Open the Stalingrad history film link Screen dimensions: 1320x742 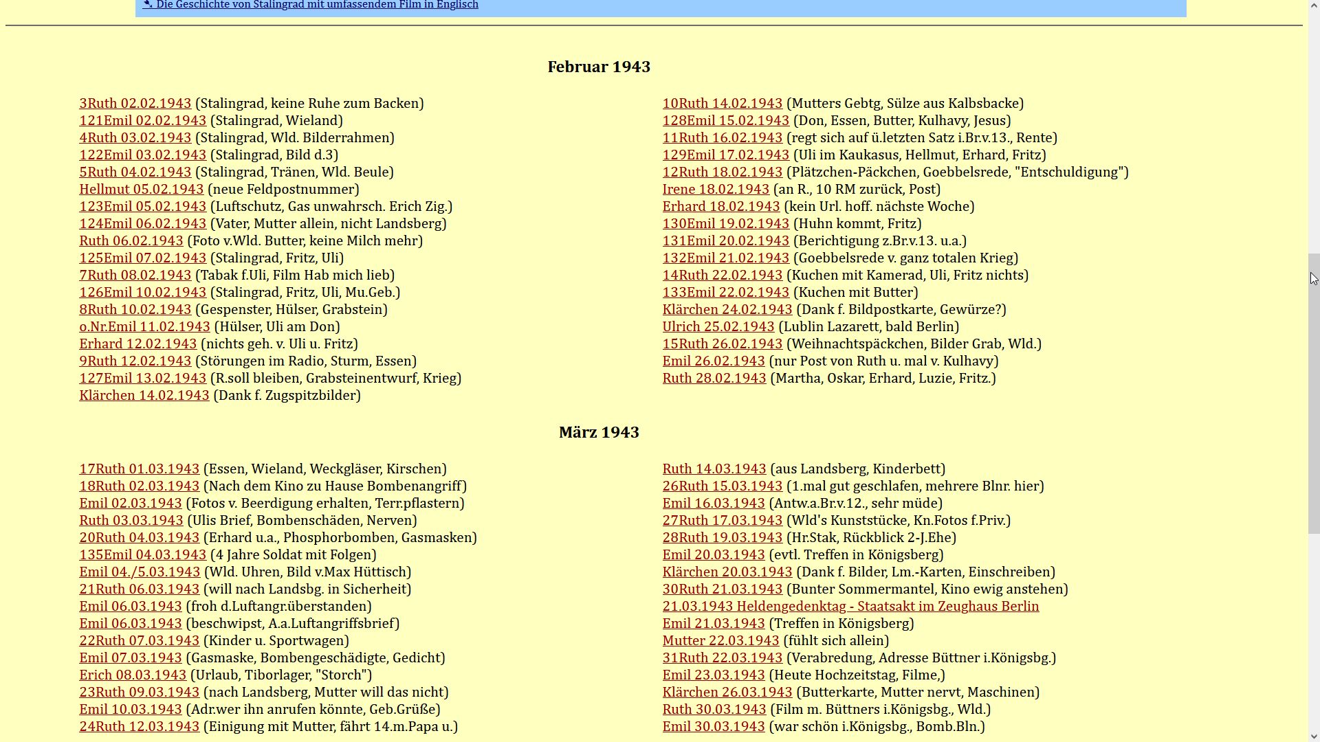click(x=316, y=5)
